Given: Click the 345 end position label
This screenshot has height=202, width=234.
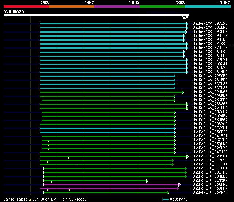Looking at the screenshot, I should 185,18.
